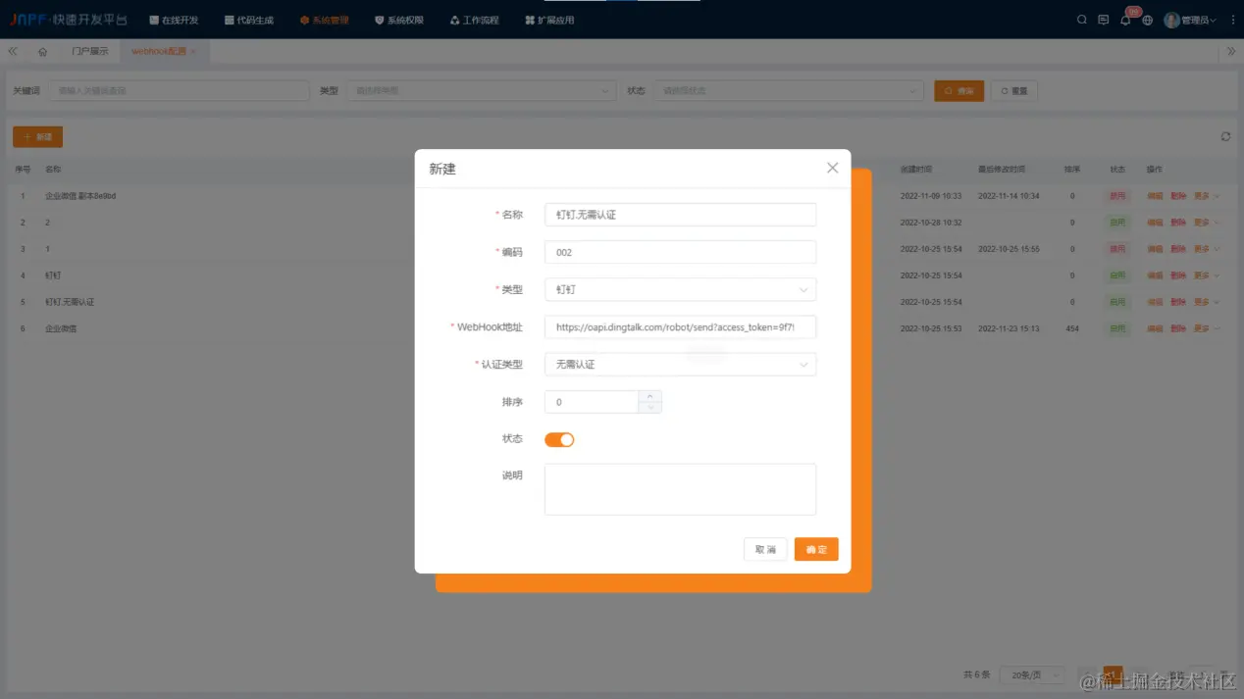
Task: Open the 扩展应用 menu
Action: 549,20
